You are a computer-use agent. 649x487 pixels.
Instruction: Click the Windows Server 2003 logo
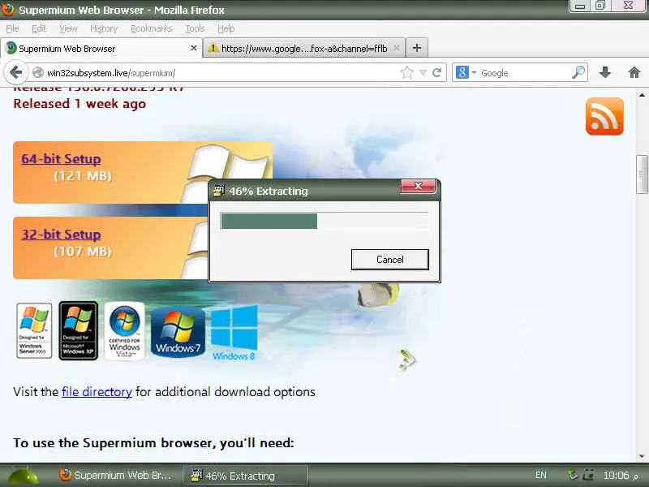coord(34,330)
